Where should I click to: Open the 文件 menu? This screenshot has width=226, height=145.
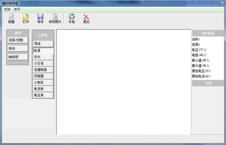tap(7, 9)
